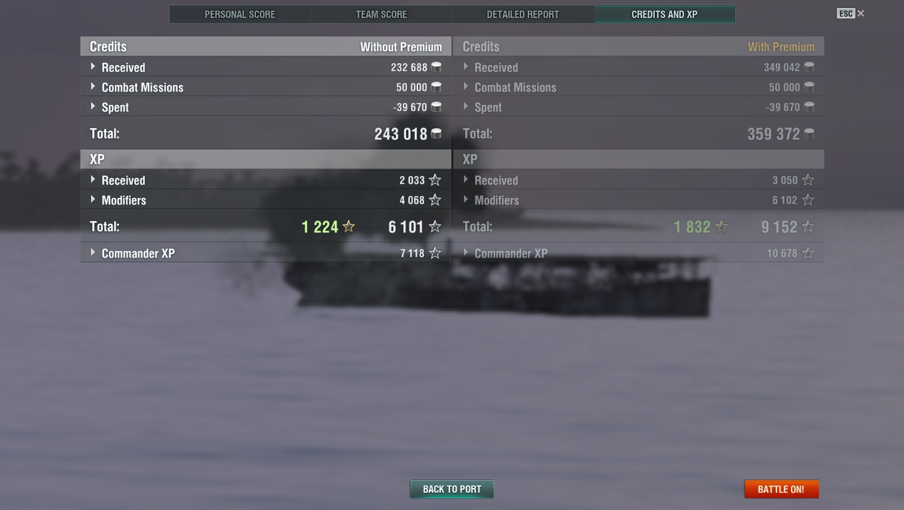Open the Team Score tab
904x510 pixels.
[382, 14]
